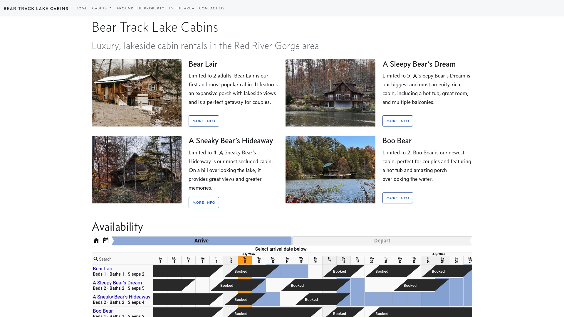
Task: Open Bear Lair link in availability table
Action: coord(103,269)
